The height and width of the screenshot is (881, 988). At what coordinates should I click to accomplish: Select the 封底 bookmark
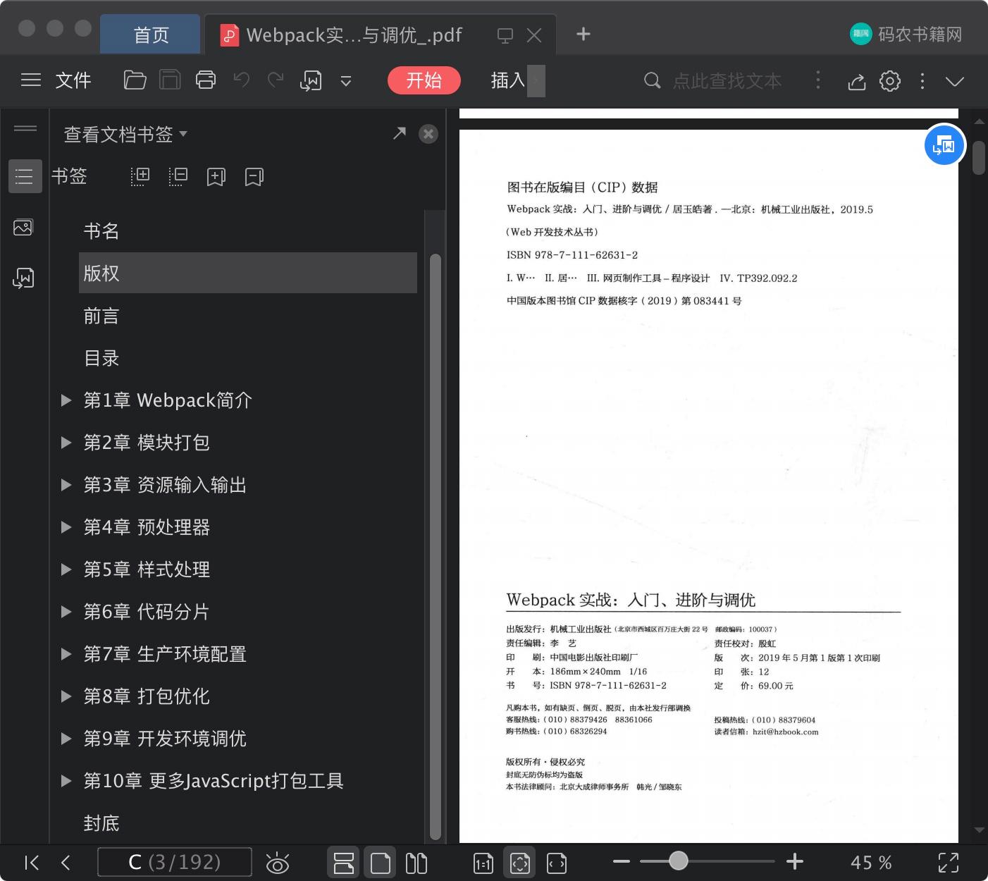[x=101, y=823]
